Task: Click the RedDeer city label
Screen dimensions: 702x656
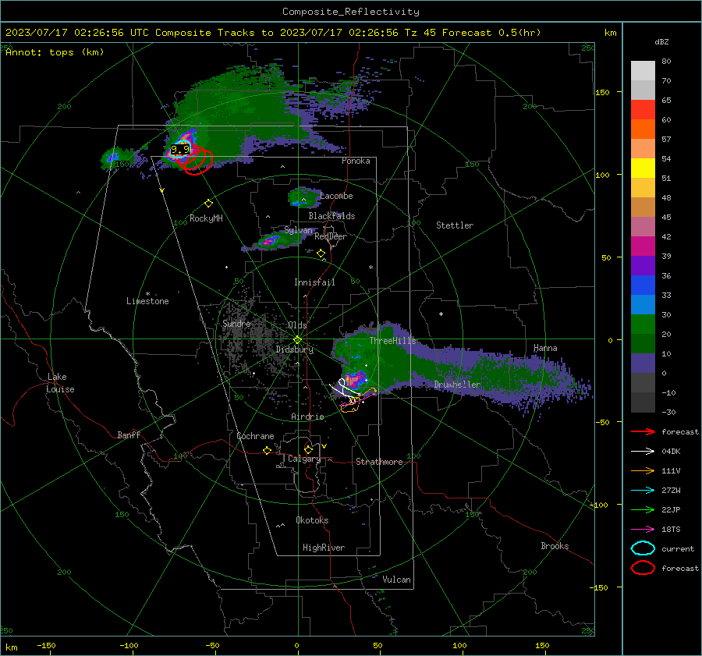Action: coord(331,236)
